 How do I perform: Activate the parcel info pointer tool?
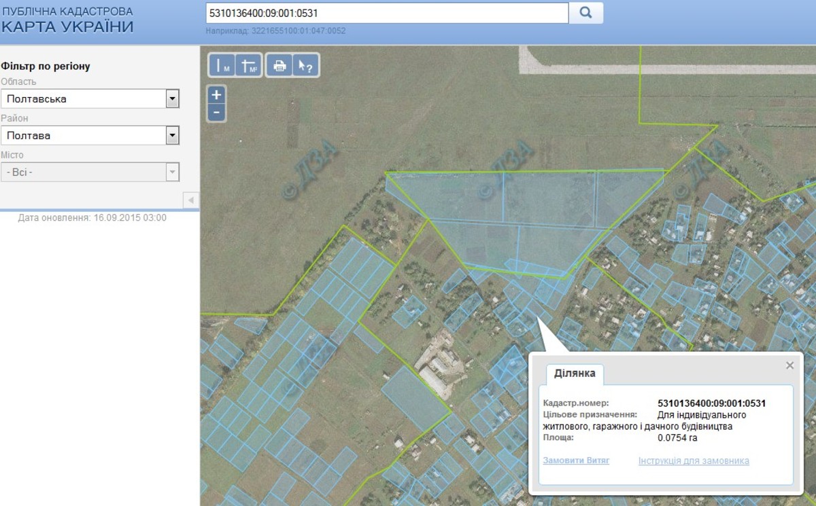tap(305, 65)
